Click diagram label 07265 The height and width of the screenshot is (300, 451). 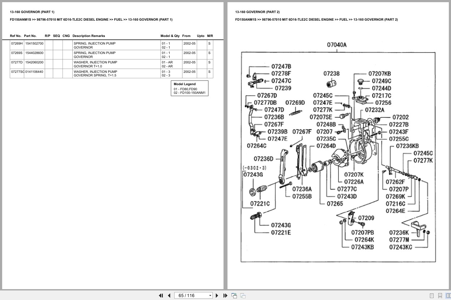[335, 204]
